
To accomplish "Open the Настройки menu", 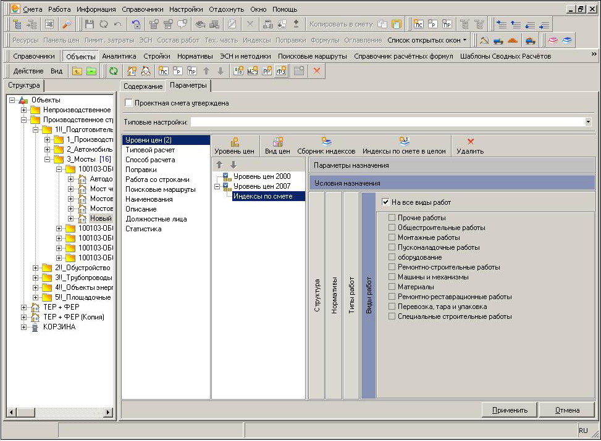I will click(186, 9).
